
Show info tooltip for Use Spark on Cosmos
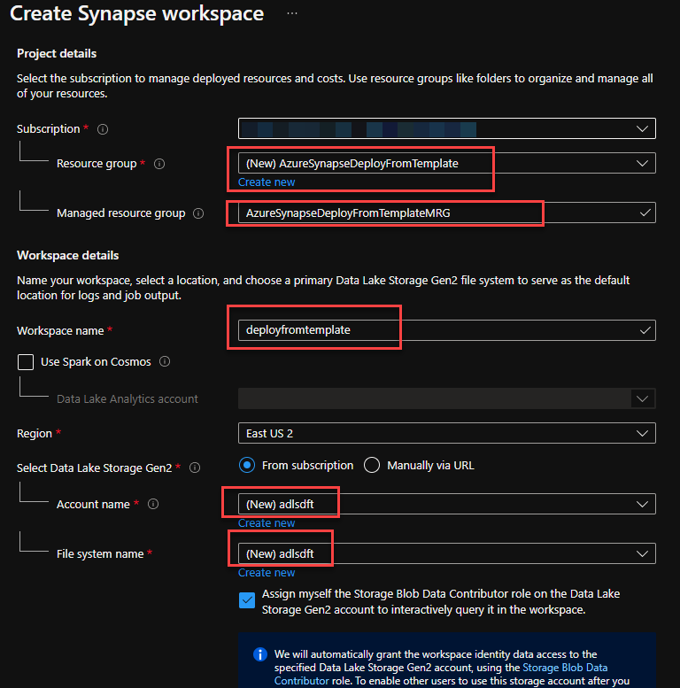pos(165,361)
